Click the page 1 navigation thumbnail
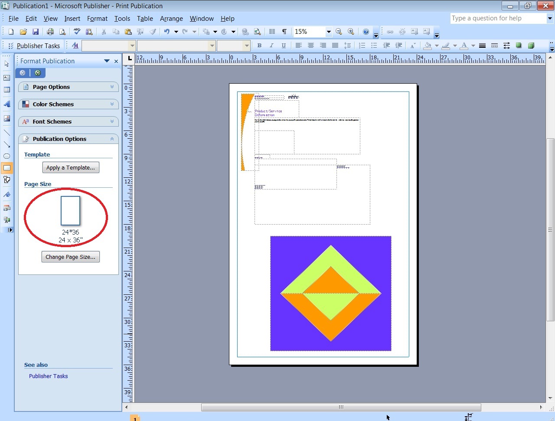555x421 pixels. click(134, 418)
